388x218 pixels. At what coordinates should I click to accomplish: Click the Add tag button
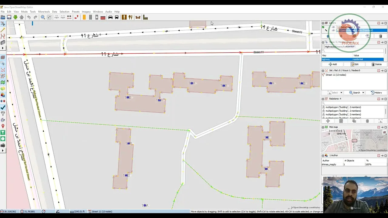333,64
